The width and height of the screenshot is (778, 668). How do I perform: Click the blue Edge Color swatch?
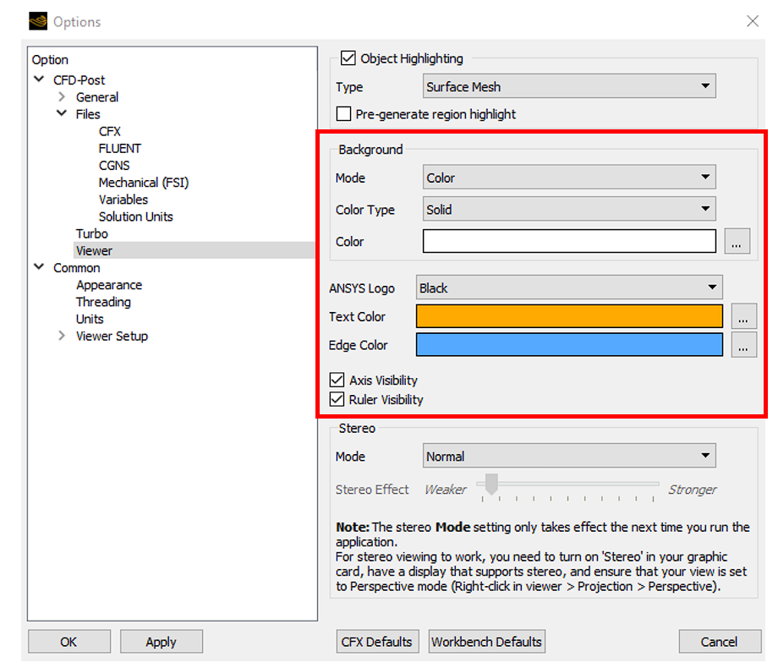569,345
